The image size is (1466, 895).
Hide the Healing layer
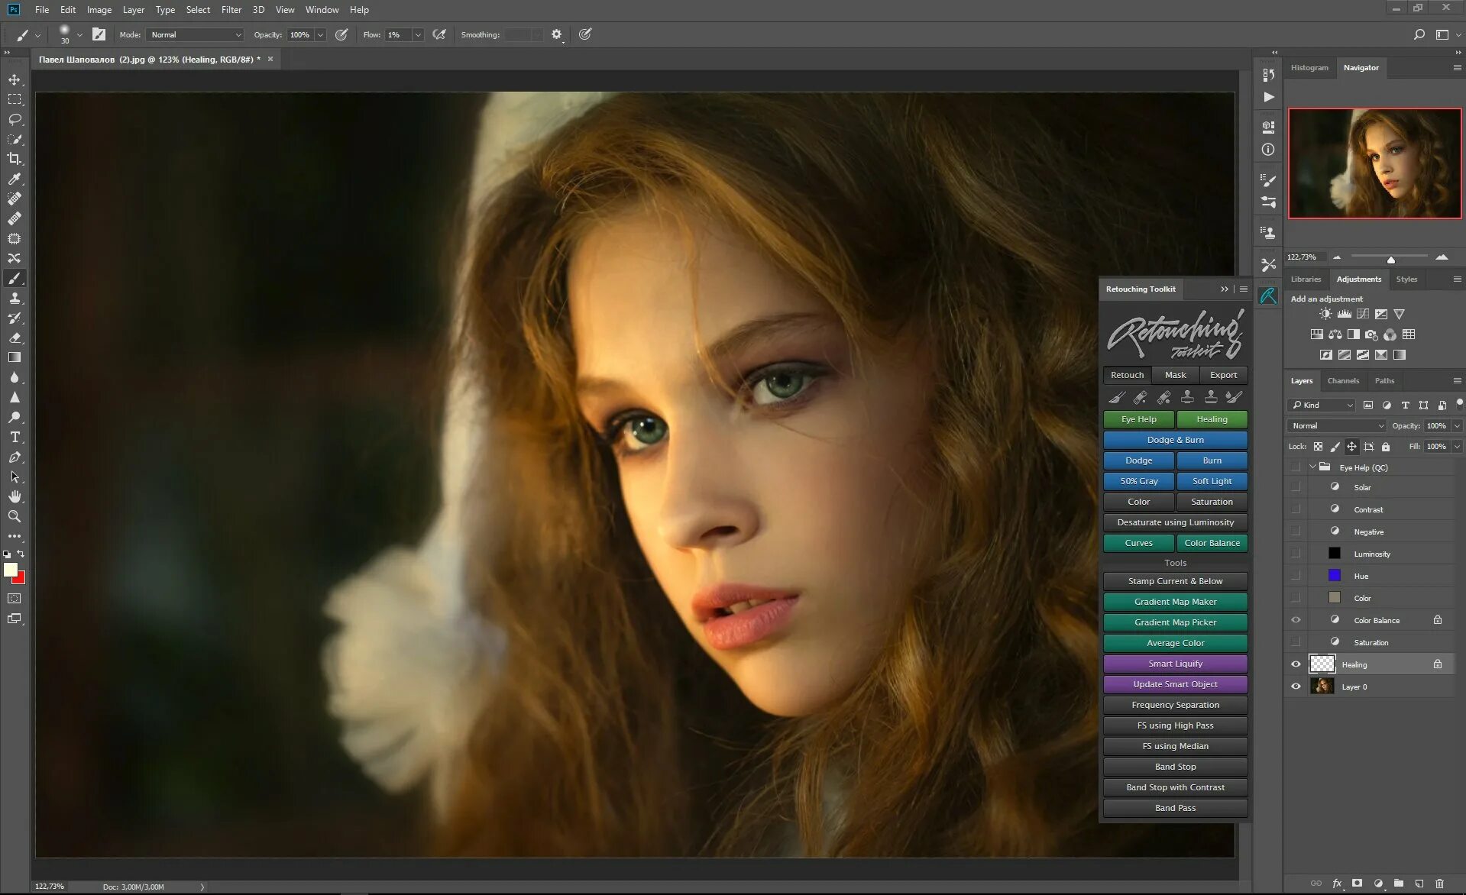(x=1296, y=664)
